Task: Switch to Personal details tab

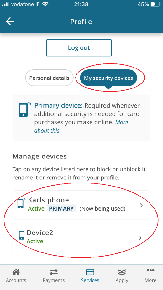Action: point(49,78)
